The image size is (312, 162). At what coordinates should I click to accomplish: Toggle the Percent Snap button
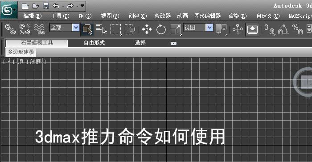click(x=297, y=29)
